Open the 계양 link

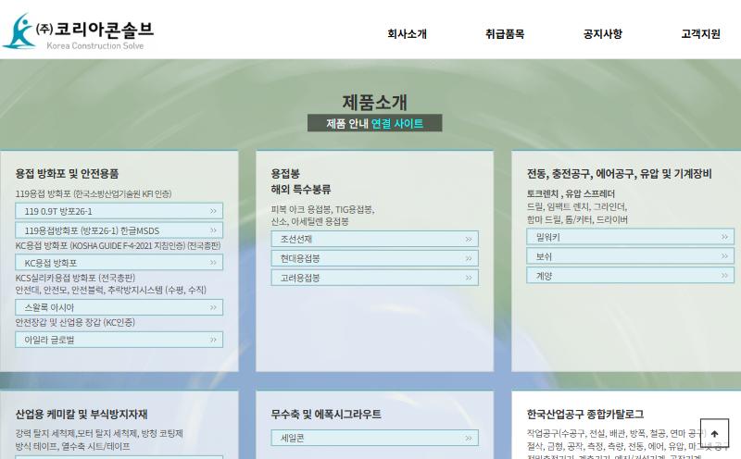631,276
